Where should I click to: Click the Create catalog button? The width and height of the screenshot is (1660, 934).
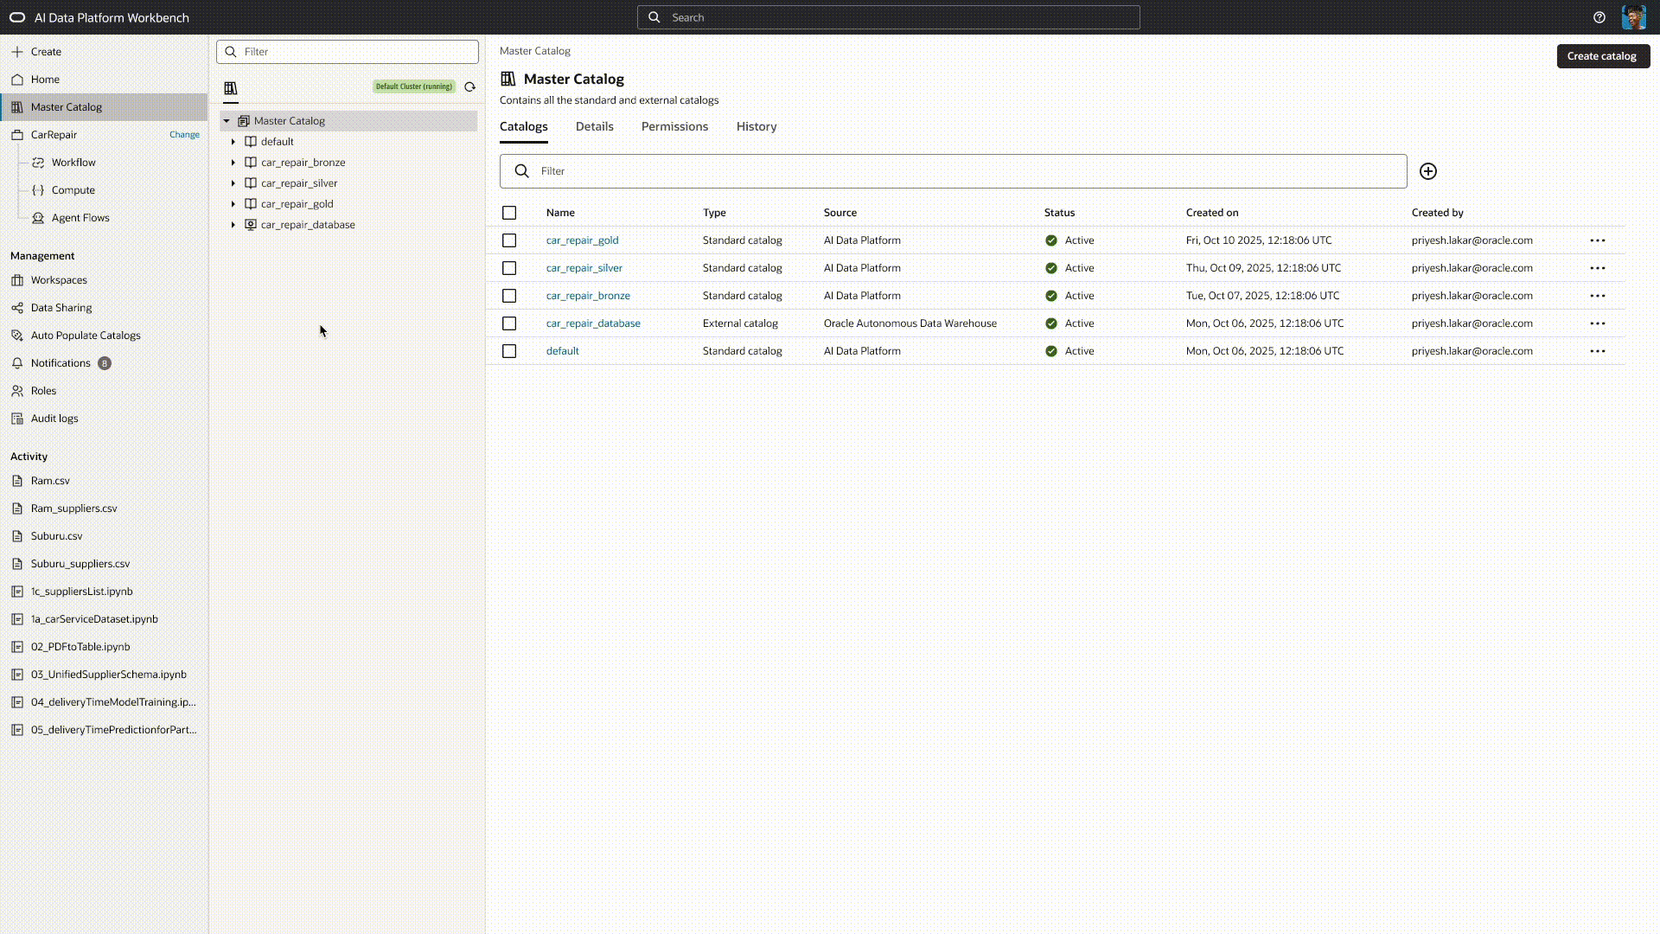(1602, 56)
